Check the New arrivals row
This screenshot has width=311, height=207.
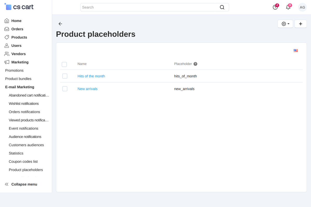click(x=65, y=89)
